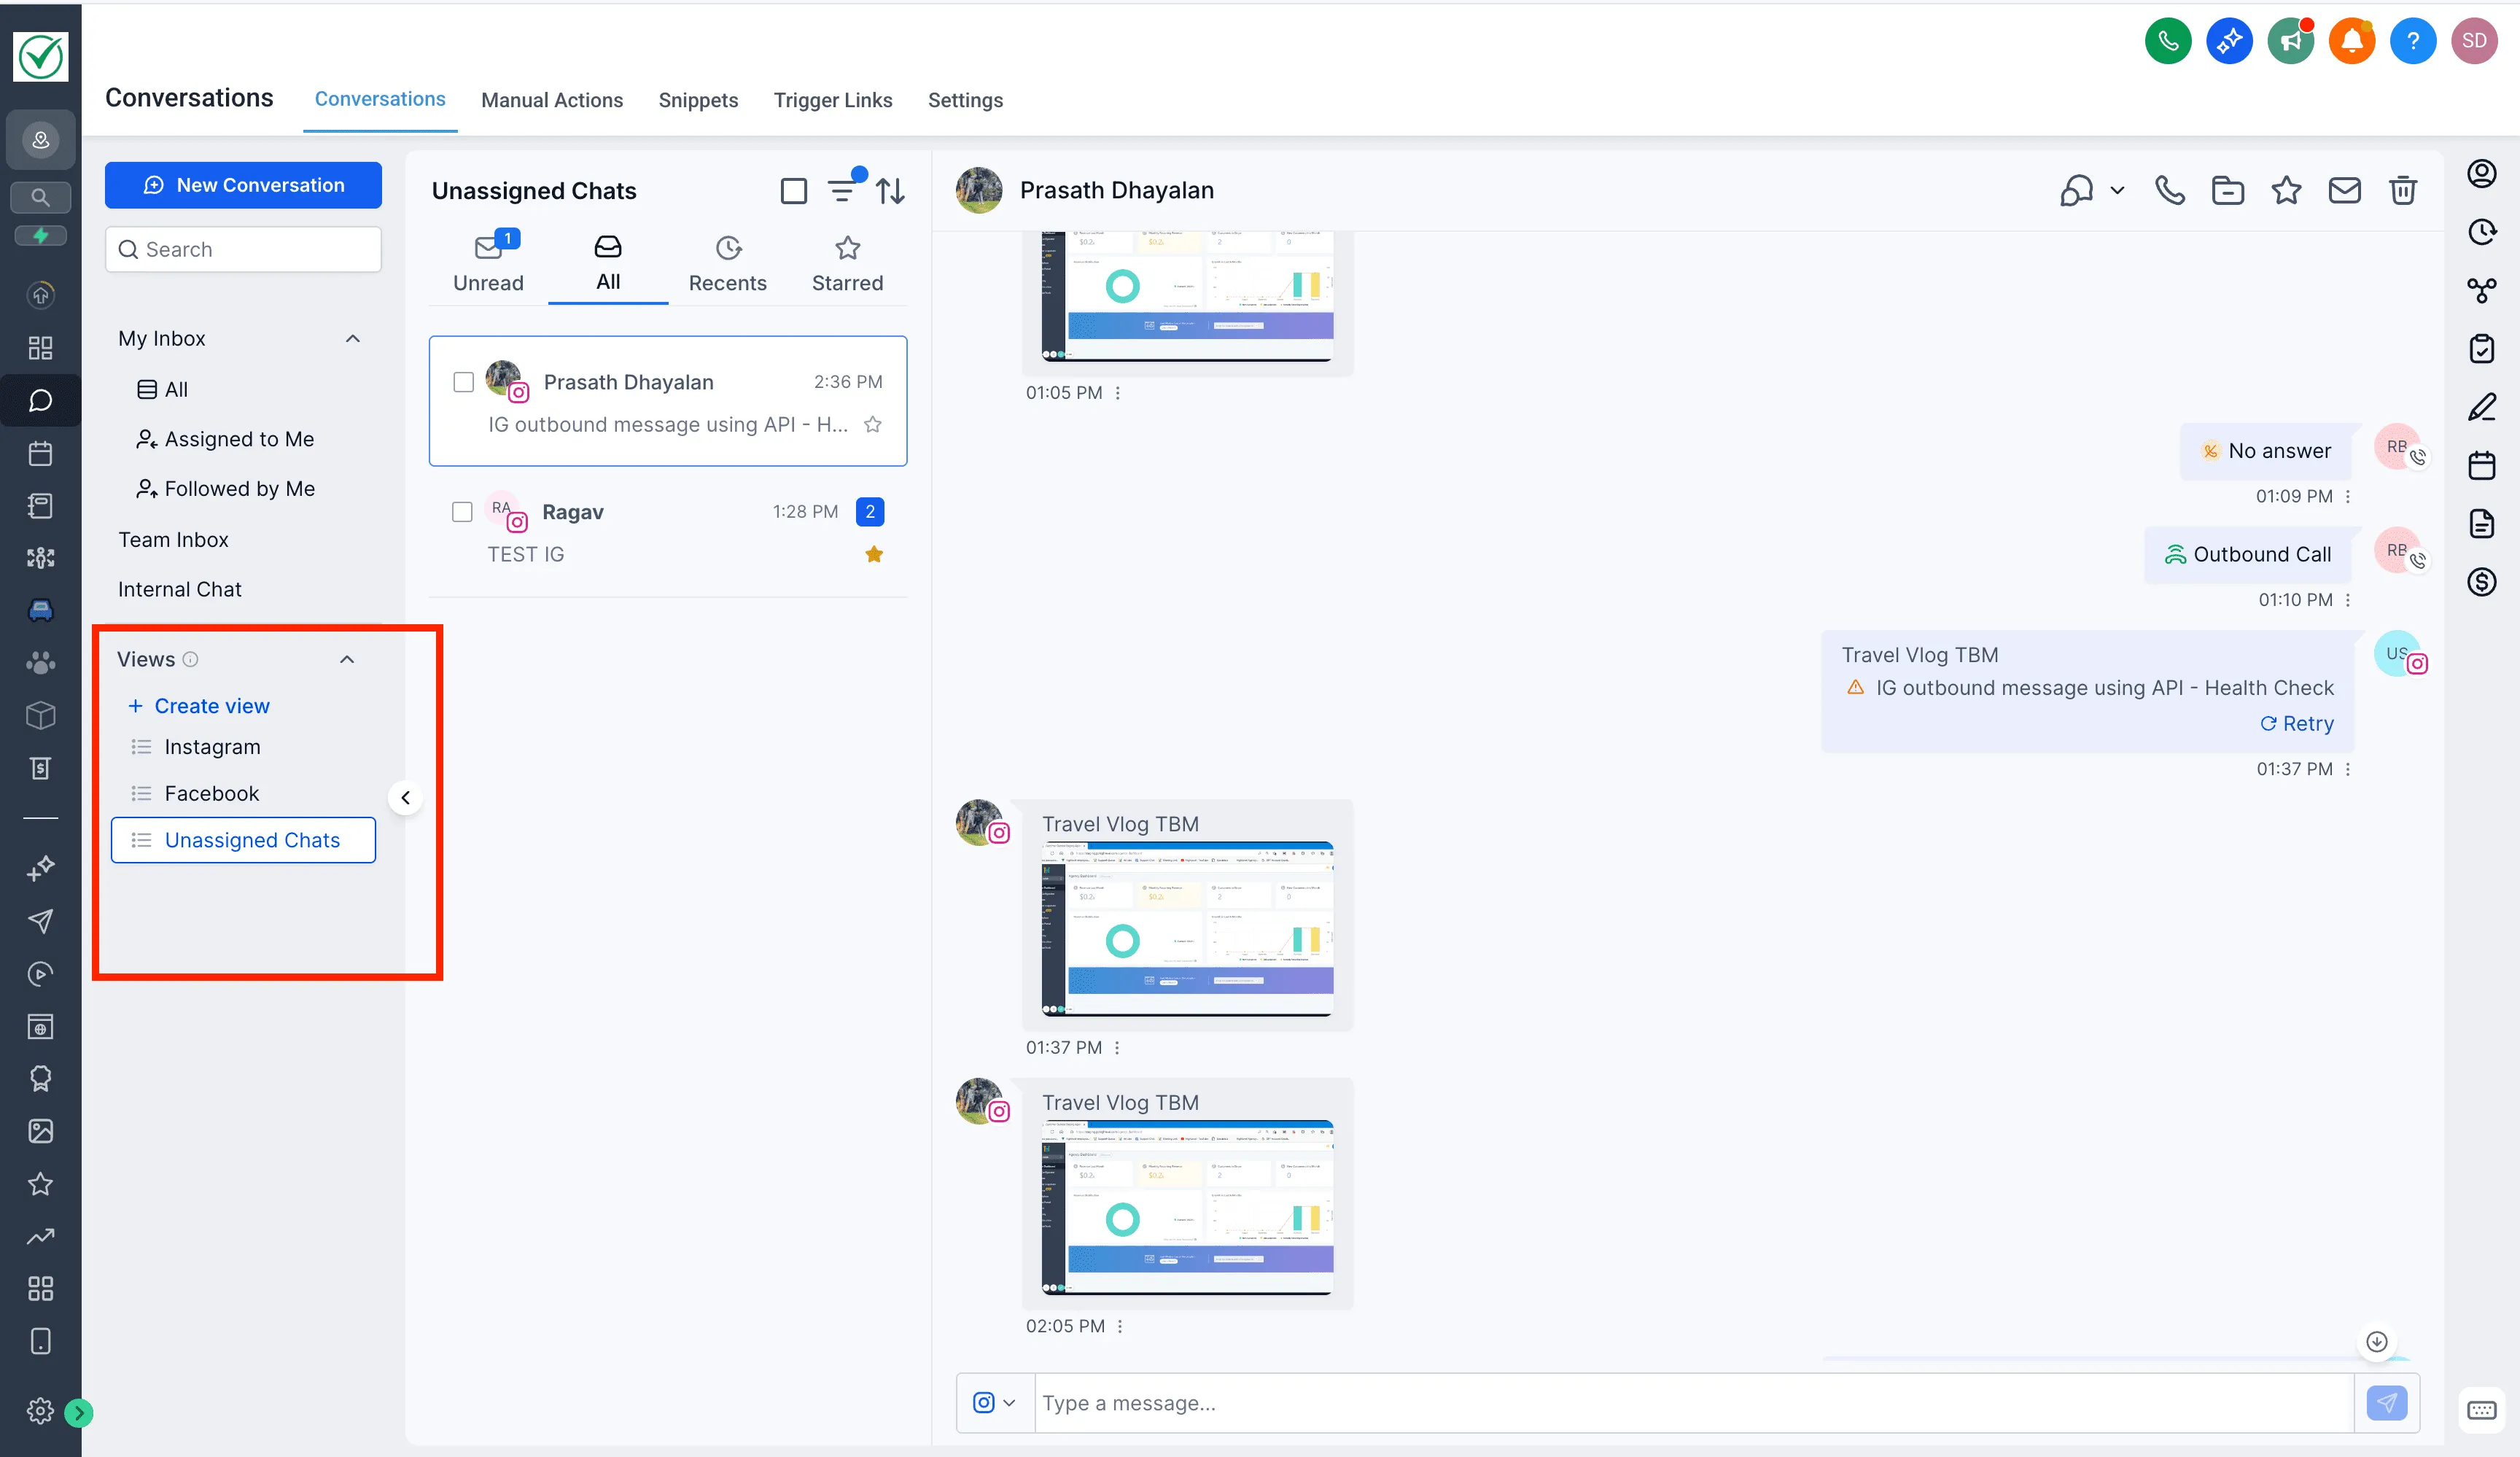Open Calendars from the left sidebar

tap(40, 453)
